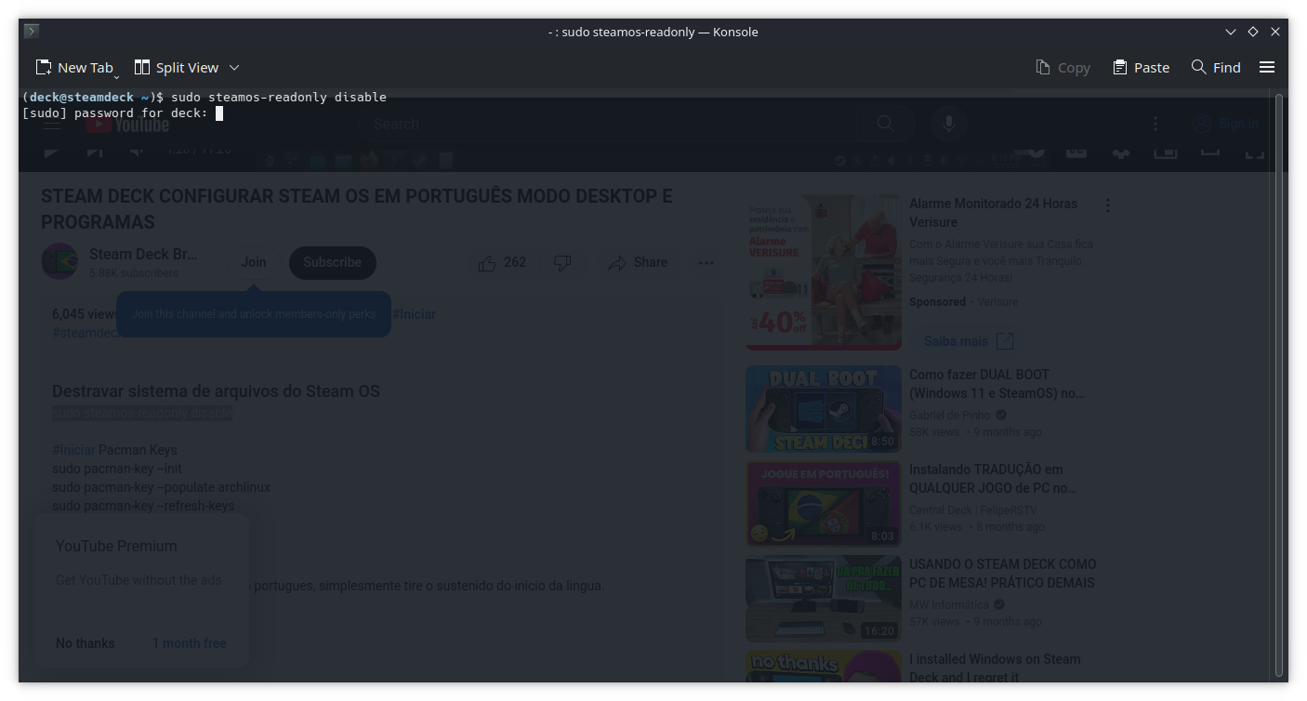Expand the Split View dropdown chevron
Screen dimensions: 1307x701
click(234, 67)
